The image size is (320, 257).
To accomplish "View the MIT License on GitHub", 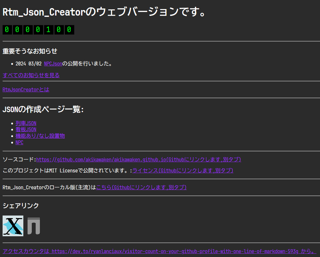I will [183, 170].
